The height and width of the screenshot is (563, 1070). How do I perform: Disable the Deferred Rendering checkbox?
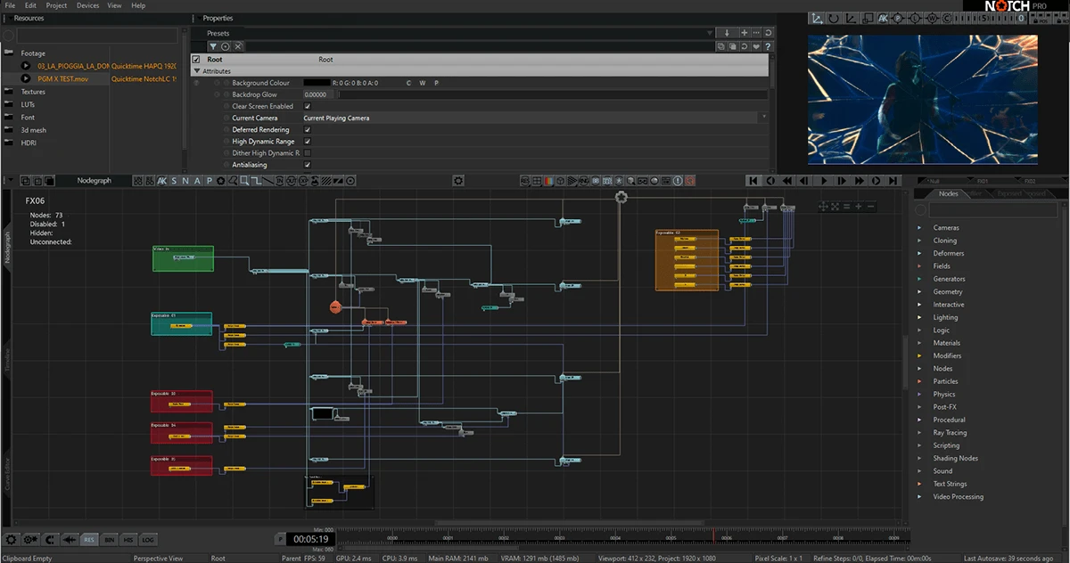308,129
